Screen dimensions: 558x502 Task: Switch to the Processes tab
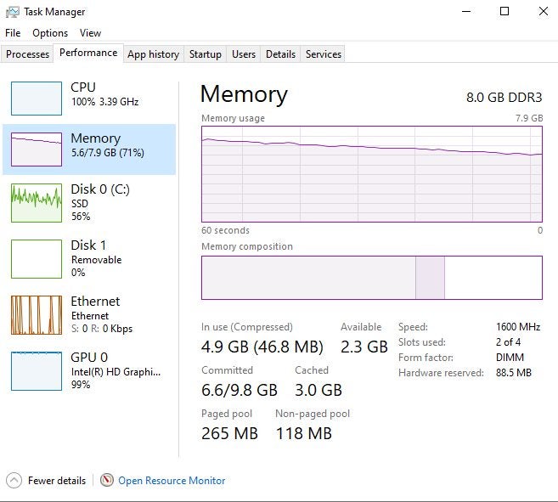(27, 54)
